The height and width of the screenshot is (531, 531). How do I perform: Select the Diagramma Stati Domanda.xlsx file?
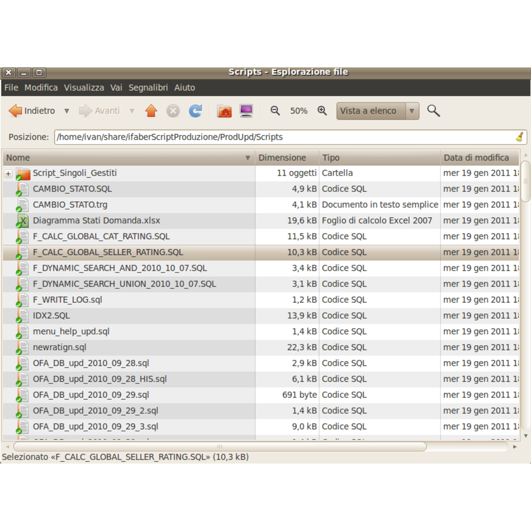[96, 220]
